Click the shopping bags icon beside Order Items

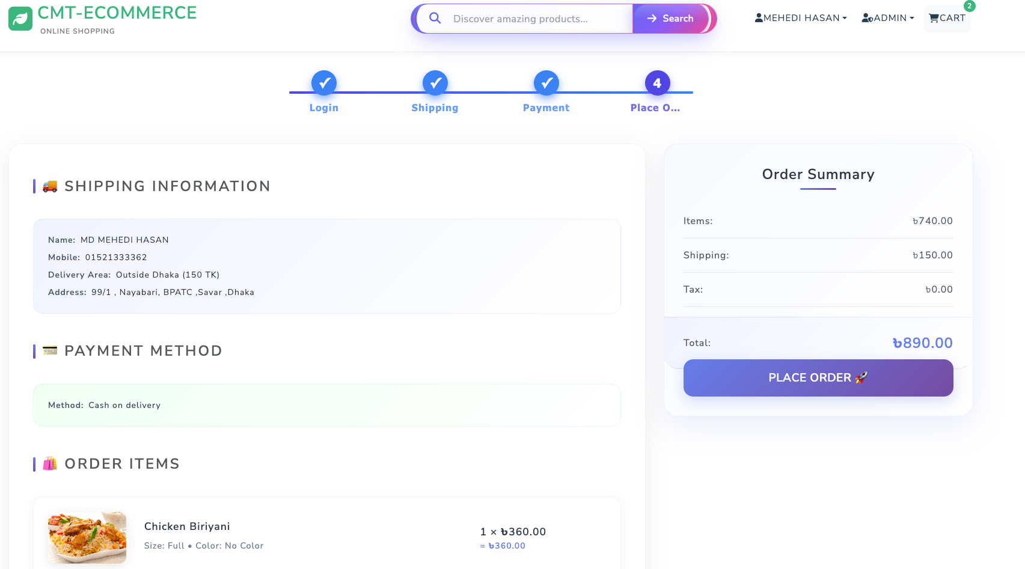point(50,463)
